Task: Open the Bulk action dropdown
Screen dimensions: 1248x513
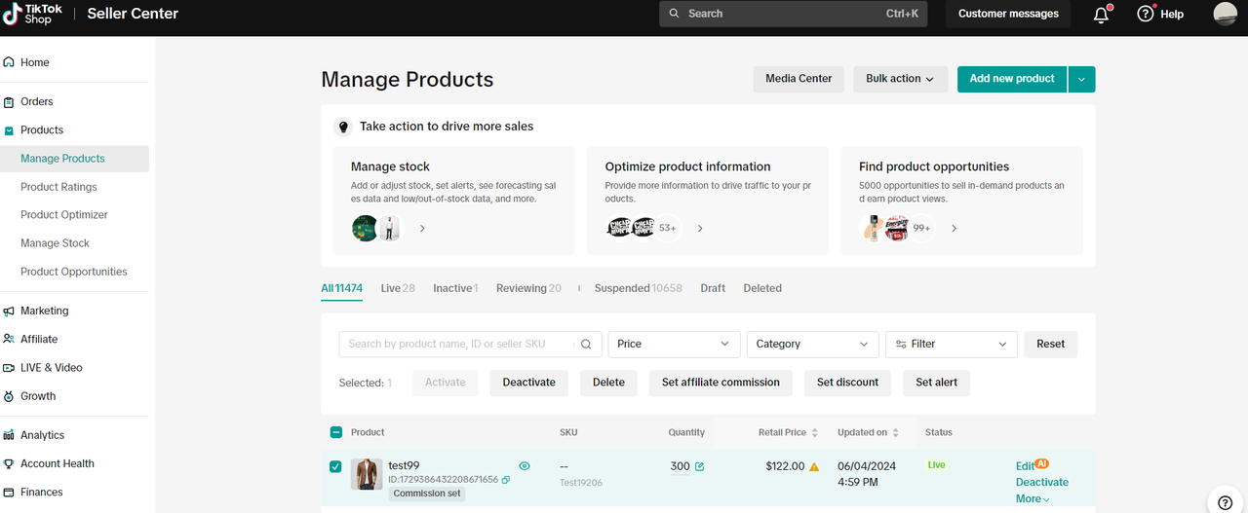Action: point(899,79)
